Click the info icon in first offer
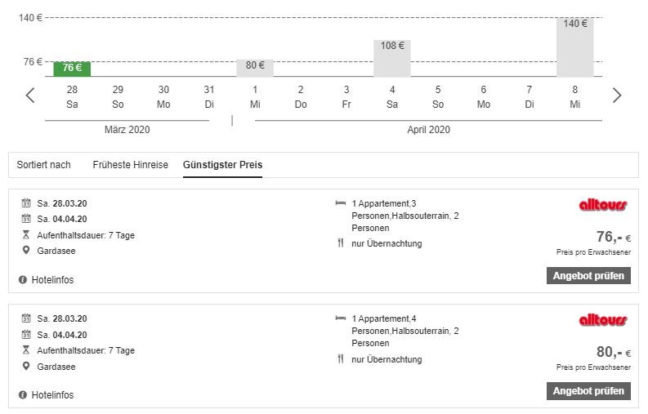This screenshot has height=414, width=648. pos(23,280)
